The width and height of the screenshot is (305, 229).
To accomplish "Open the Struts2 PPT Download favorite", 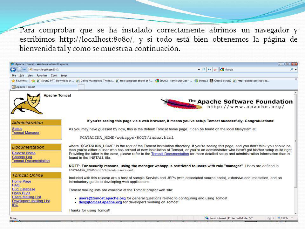I will coord(56,80).
